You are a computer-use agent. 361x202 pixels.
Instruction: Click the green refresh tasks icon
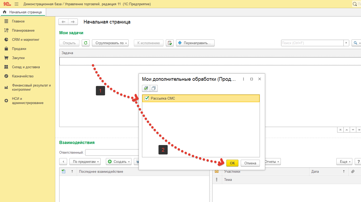coord(86,43)
